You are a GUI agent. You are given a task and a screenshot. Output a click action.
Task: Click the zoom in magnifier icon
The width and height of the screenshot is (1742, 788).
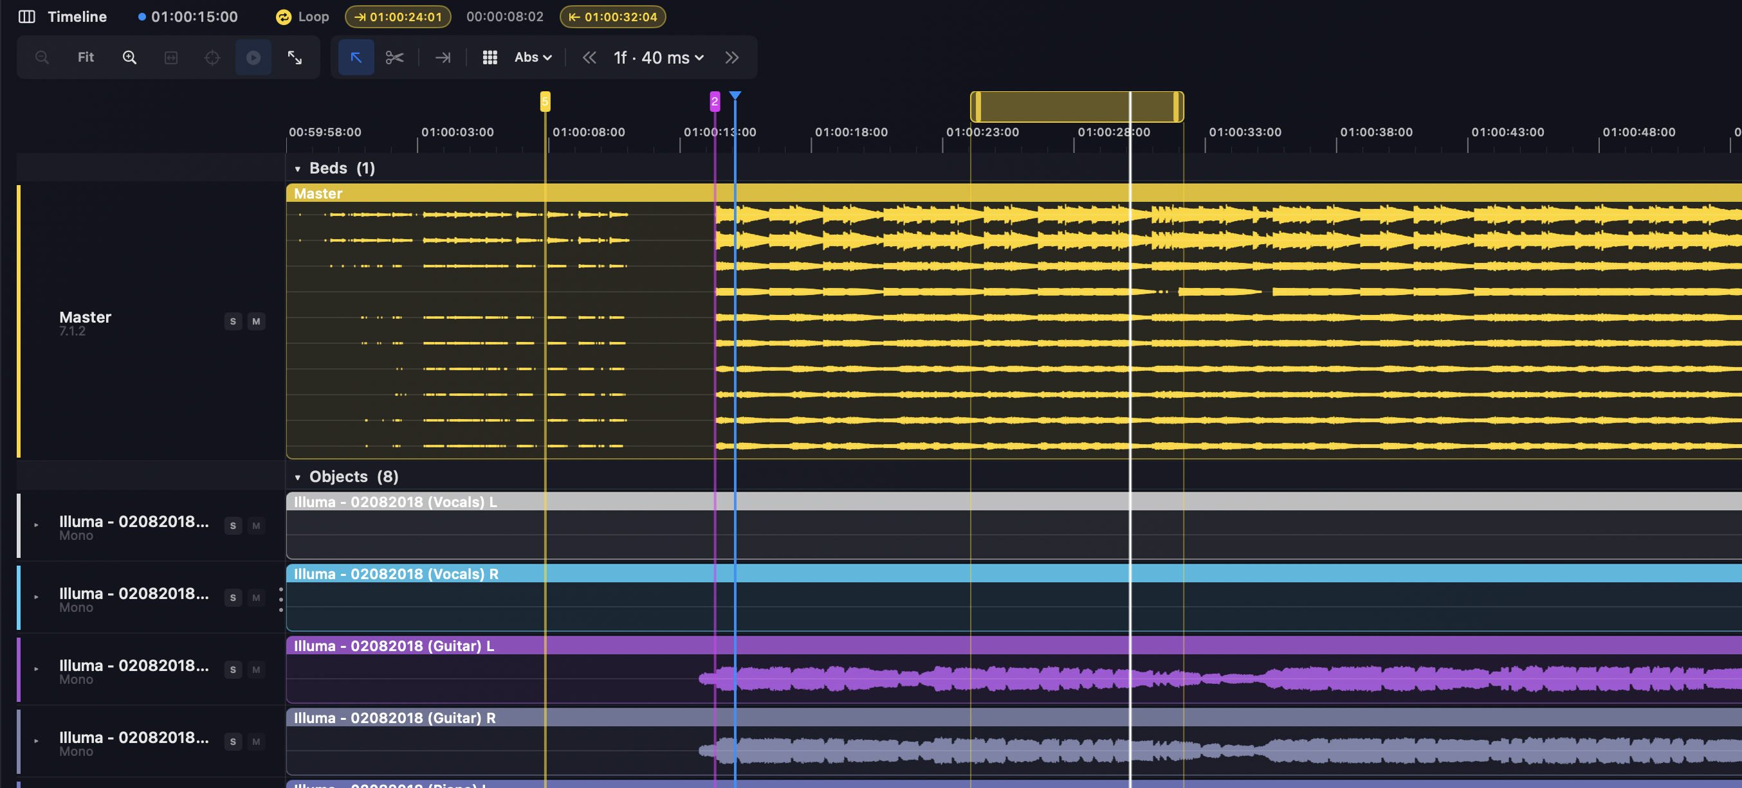tap(129, 57)
